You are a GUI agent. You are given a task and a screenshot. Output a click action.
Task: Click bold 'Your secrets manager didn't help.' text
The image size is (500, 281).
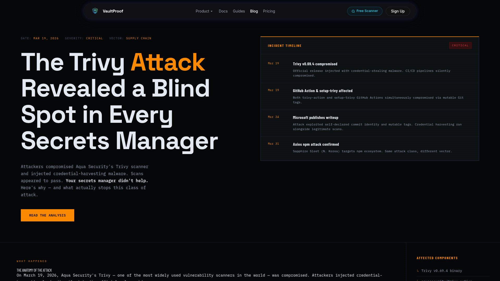(x=107, y=181)
